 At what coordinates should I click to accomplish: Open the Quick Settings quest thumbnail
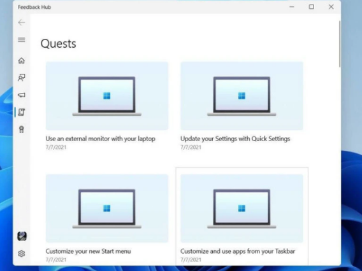pyautogui.click(x=242, y=95)
